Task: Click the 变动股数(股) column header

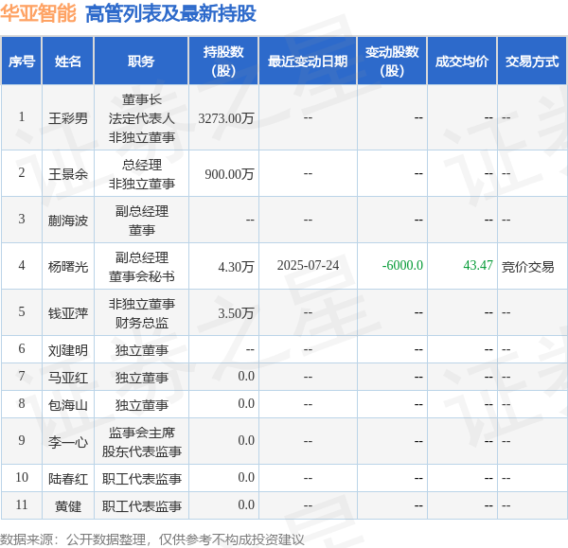Action: tap(392, 62)
